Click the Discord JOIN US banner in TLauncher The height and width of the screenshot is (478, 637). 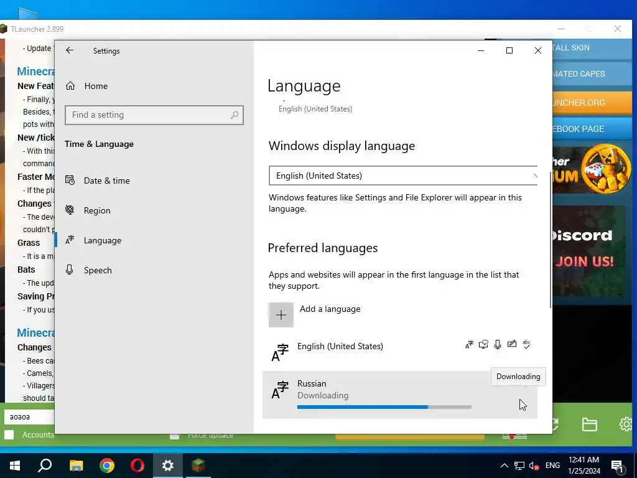point(589,251)
